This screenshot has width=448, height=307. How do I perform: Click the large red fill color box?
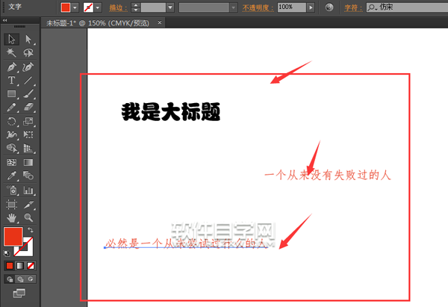point(13,236)
